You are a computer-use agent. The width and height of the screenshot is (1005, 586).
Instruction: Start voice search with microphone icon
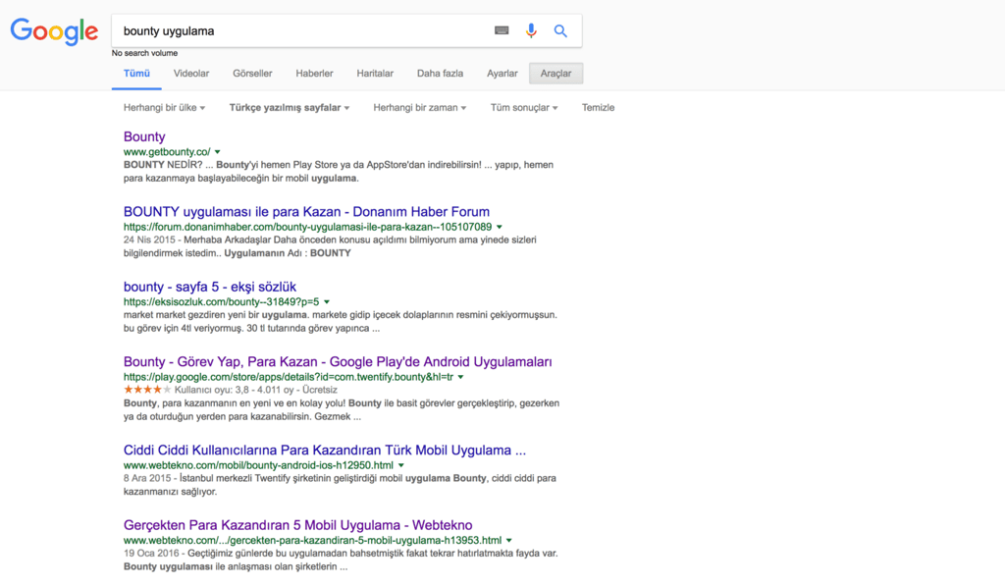click(531, 30)
